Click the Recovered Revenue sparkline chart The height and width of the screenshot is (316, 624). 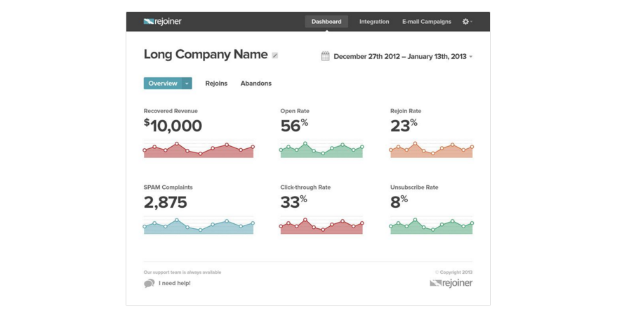pos(199,150)
